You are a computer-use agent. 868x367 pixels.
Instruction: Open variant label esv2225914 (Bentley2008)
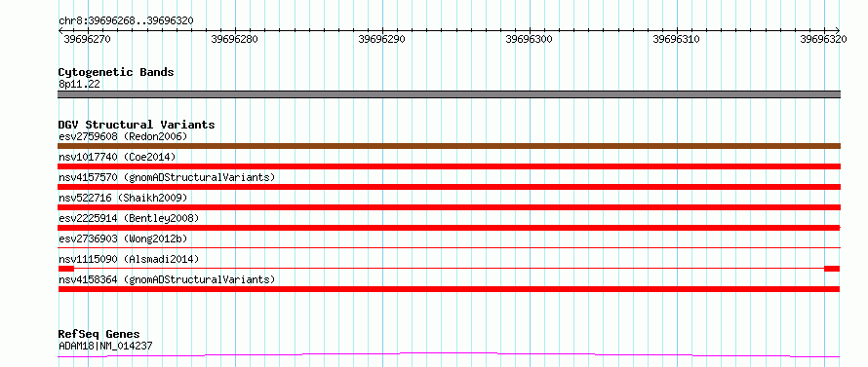point(129,218)
